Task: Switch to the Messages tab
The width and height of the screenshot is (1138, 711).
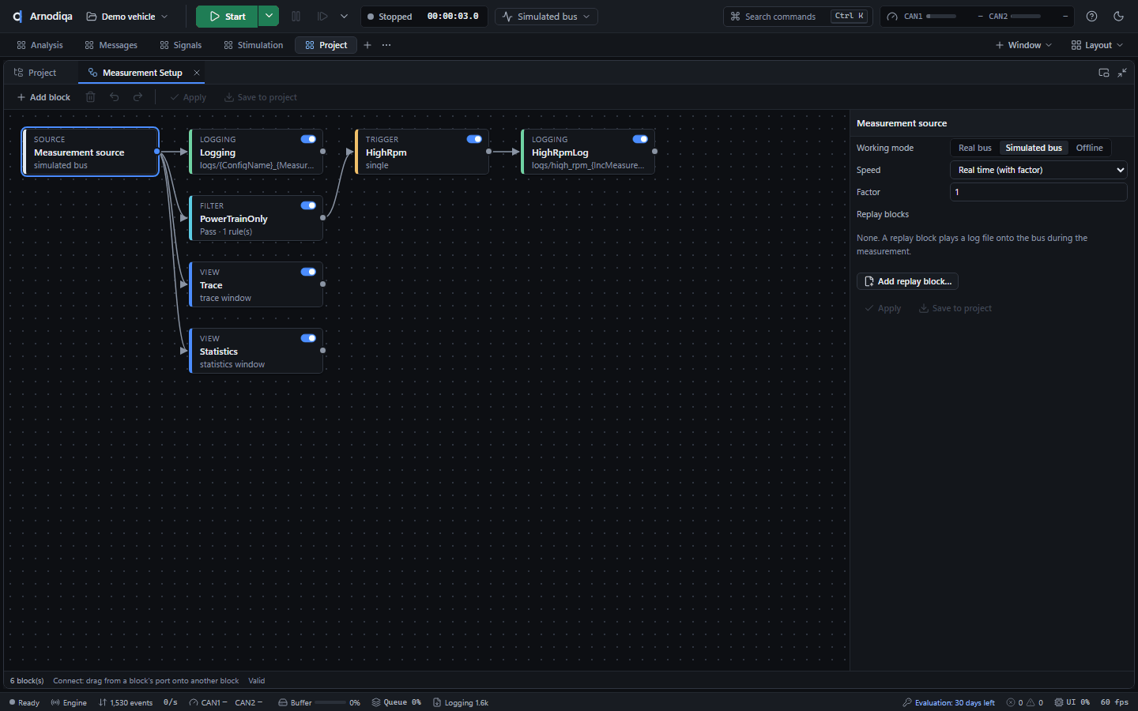Action: point(111,45)
